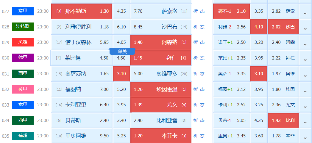Open 析 analysis for match 031
The image size is (312, 143).
[196, 74]
